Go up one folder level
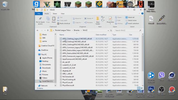 click(x=48, y=30)
